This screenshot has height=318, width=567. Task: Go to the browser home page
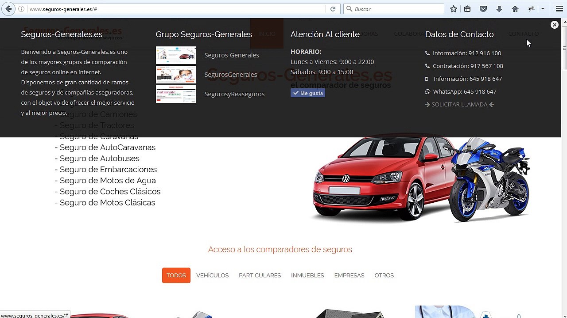[515, 9]
